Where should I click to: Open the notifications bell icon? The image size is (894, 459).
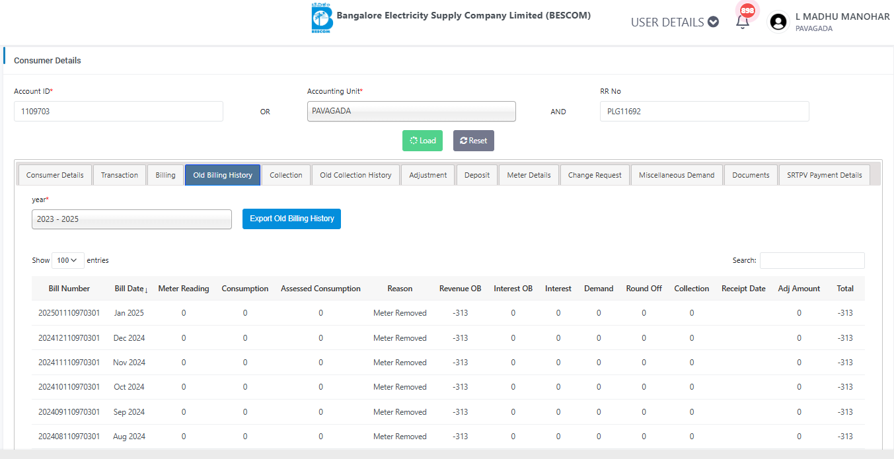click(743, 21)
